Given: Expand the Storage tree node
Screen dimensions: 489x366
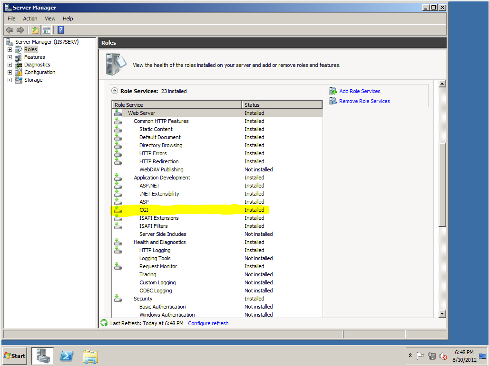Looking at the screenshot, I should [10, 80].
